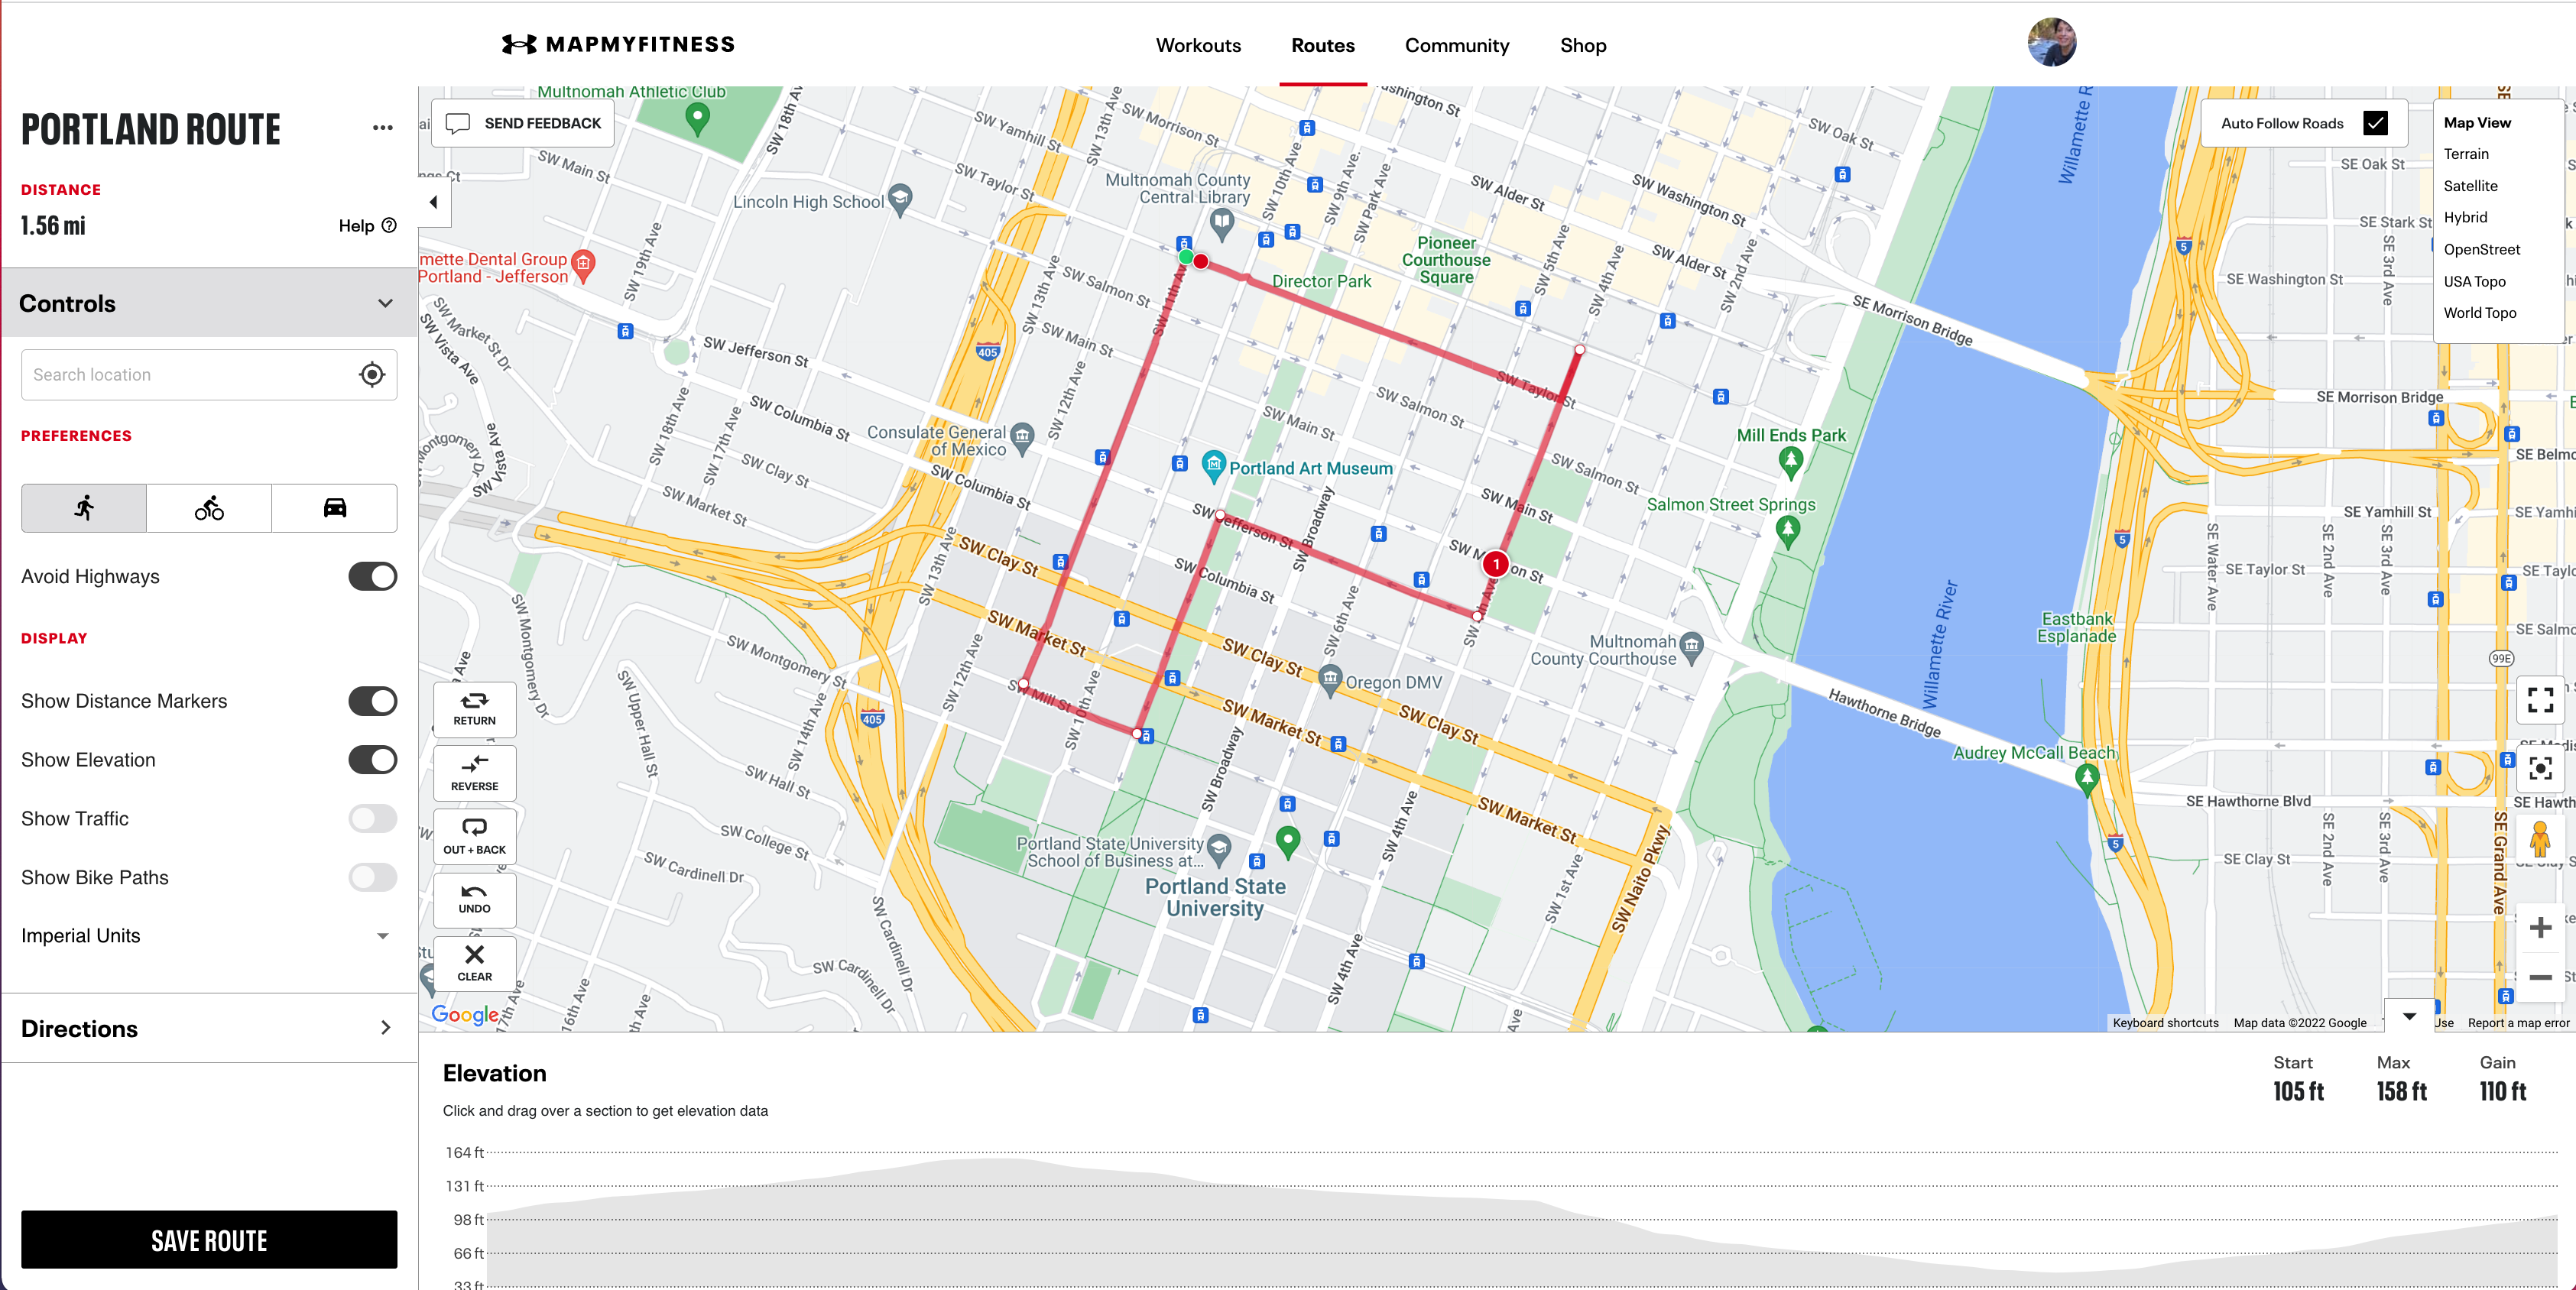Click the UNDO route control icon
The height and width of the screenshot is (1290, 2576).
(475, 899)
